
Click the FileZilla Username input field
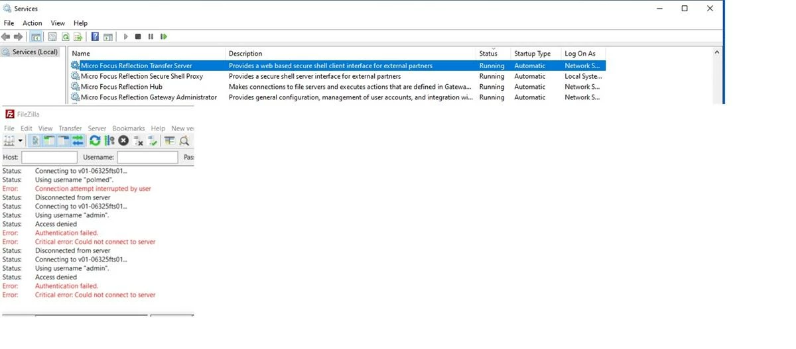[x=147, y=157]
